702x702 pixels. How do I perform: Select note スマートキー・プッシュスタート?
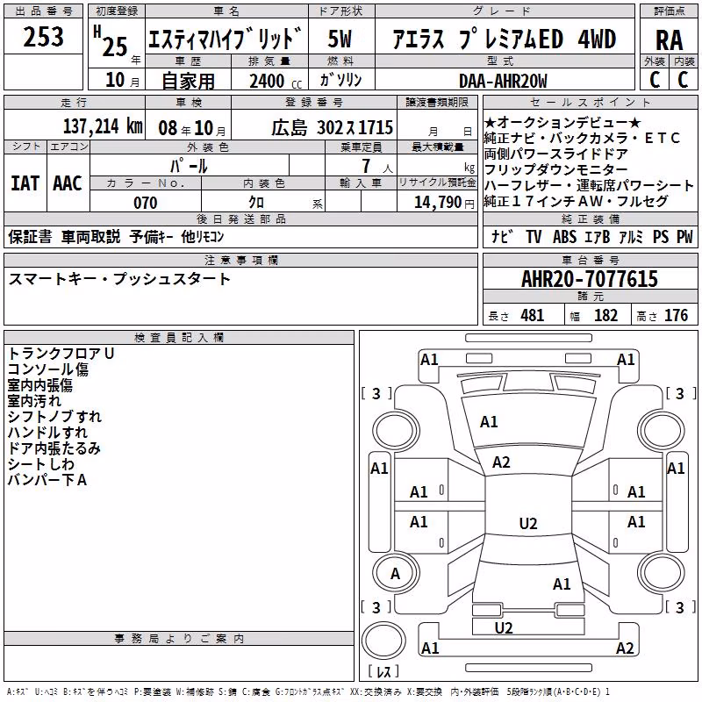tap(119, 279)
